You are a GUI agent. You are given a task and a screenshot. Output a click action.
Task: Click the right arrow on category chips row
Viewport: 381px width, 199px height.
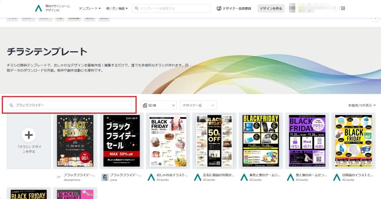(376, 19)
